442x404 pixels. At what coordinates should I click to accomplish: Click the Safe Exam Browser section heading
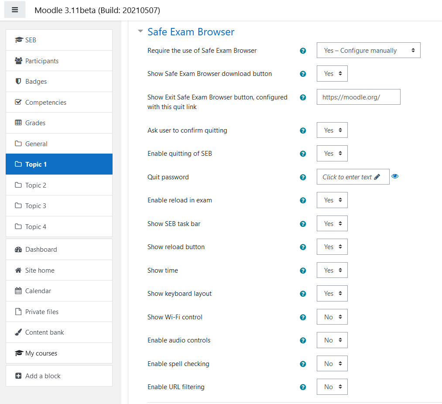point(191,32)
